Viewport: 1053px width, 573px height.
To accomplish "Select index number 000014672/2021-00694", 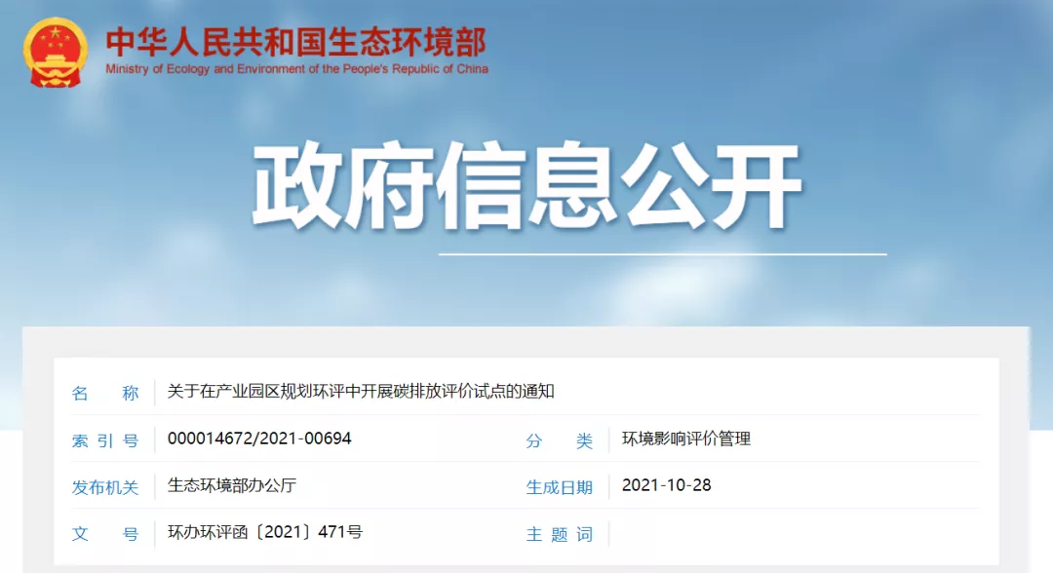I will (259, 439).
